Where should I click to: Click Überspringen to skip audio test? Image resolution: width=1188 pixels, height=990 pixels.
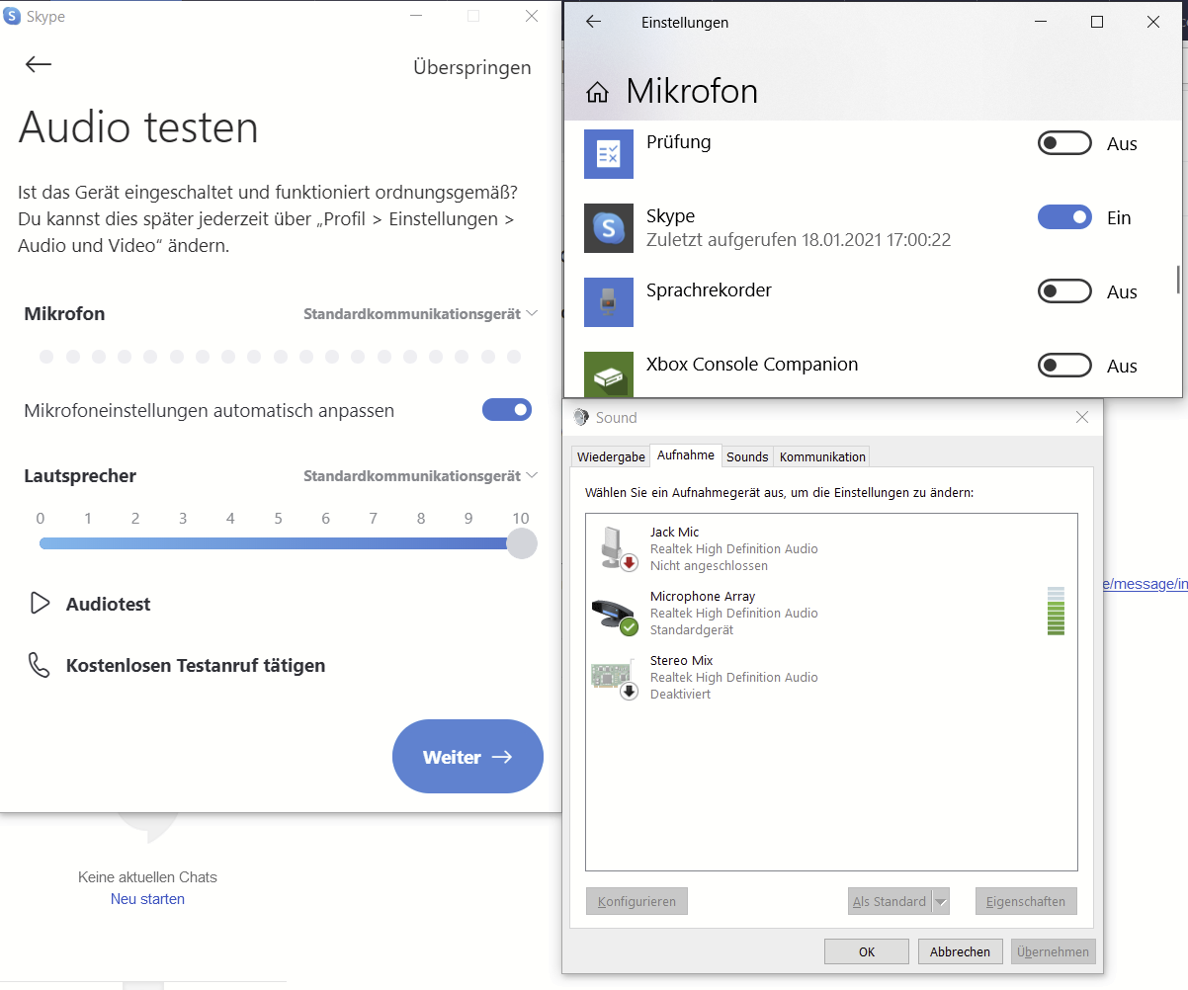coord(472,68)
